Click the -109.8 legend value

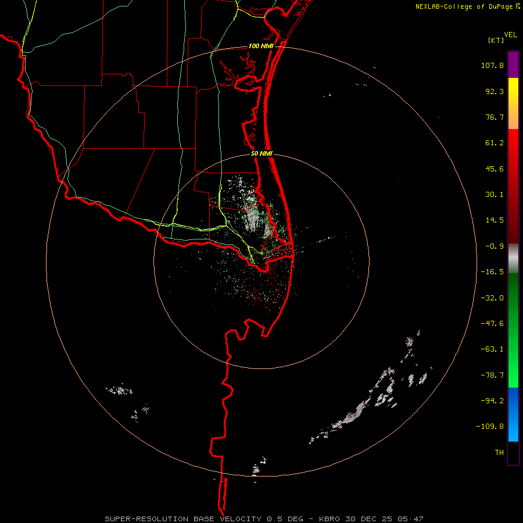click(490, 427)
